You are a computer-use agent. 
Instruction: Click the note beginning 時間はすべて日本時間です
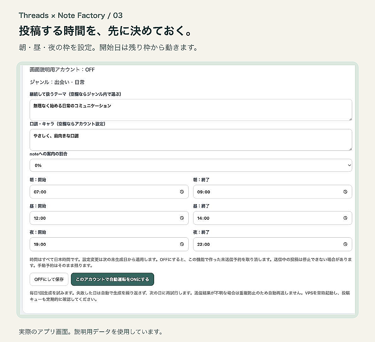coord(191,263)
